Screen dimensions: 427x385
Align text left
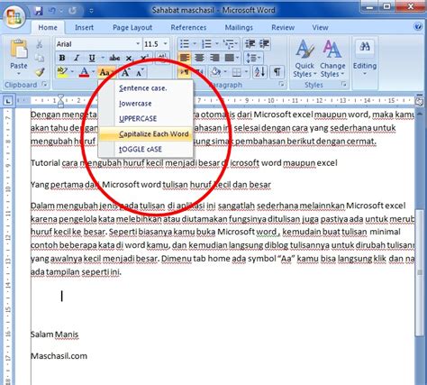click(x=185, y=58)
